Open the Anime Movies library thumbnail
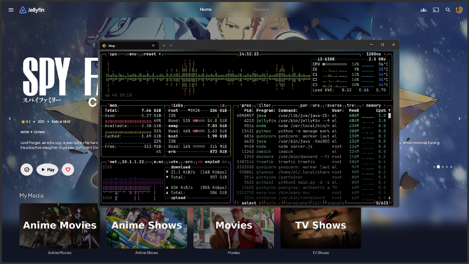469x264 pixels. coord(60,226)
